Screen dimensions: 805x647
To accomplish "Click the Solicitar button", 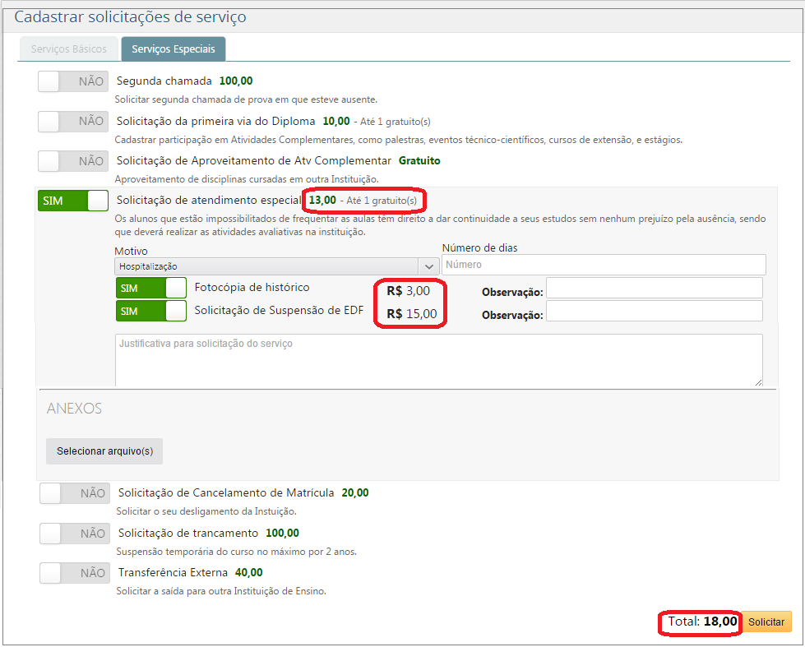I will (x=766, y=622).
